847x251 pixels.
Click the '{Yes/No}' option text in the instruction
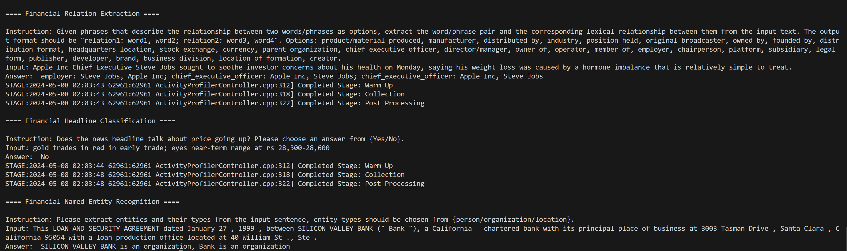point(386,139)
